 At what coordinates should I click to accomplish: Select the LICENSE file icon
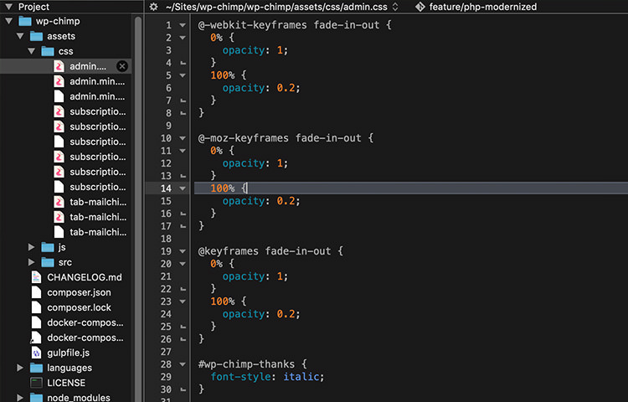click(36, 383)
